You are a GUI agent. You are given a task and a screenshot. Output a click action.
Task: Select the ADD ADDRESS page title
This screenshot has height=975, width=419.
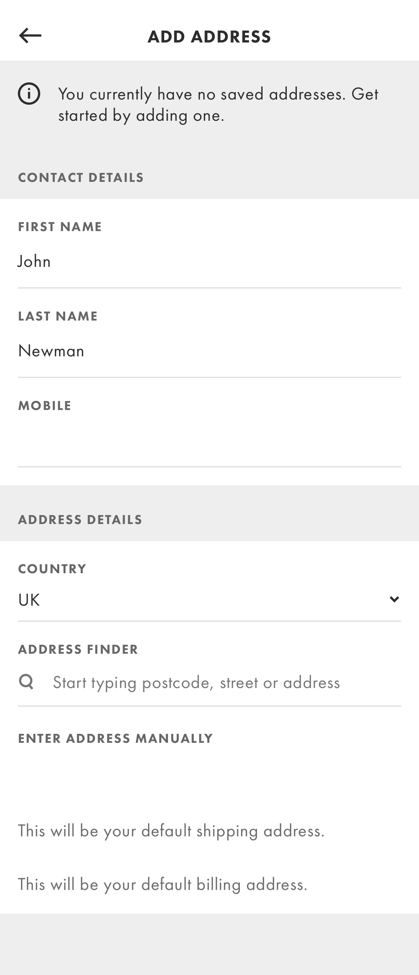209,36
